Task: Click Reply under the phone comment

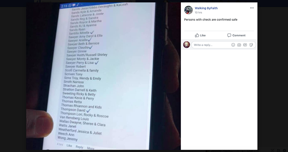Action: (79, 147)
